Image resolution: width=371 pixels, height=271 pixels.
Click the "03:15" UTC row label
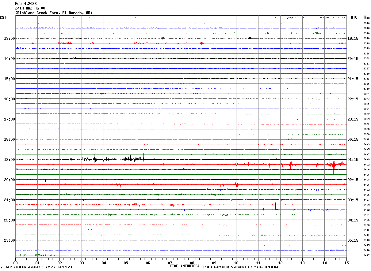(x=353, y=200)
